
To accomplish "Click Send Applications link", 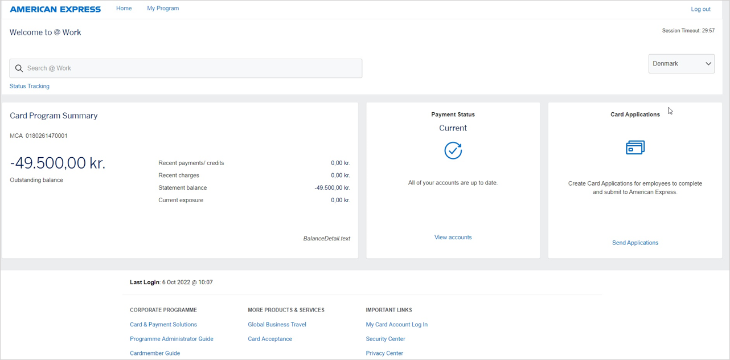I will point(635,243).
